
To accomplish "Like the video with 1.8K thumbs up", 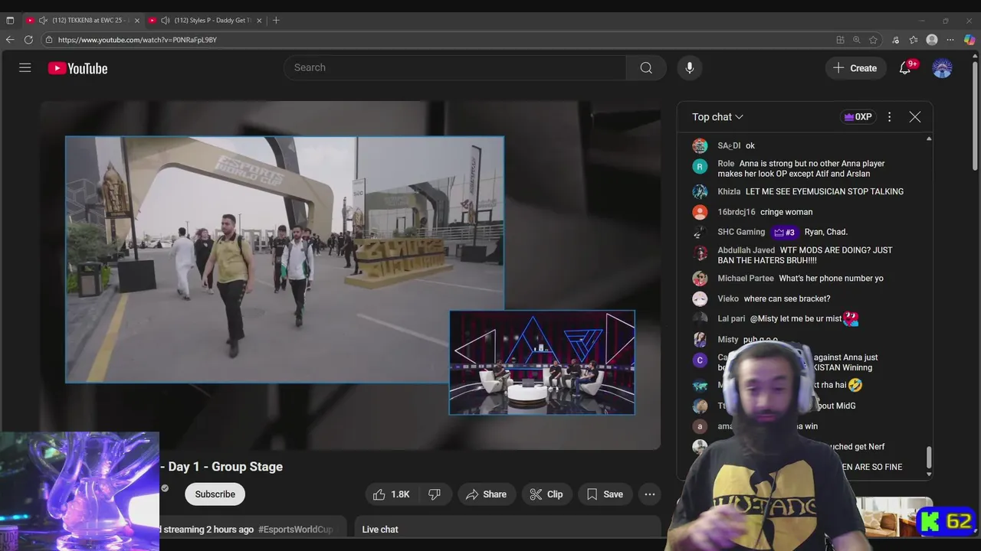I will click(392, 494).
